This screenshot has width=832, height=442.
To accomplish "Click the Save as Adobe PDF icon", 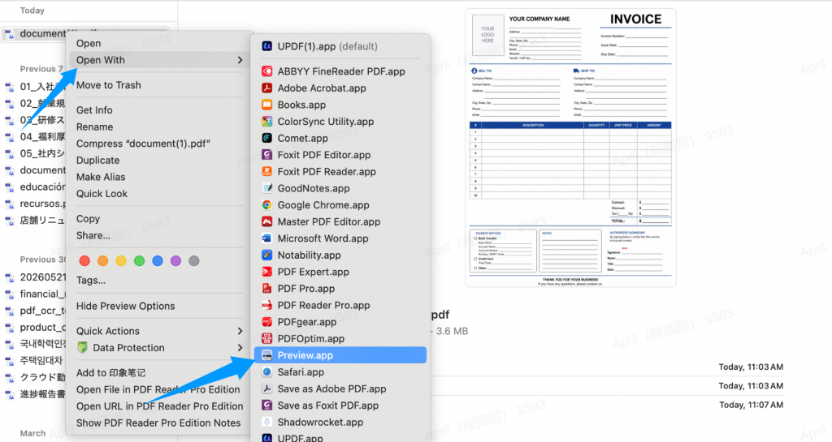I will click(x=266, y=389).
